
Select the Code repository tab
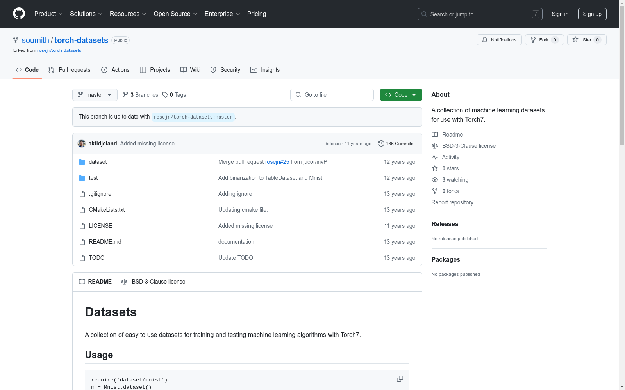pos(27,70)
